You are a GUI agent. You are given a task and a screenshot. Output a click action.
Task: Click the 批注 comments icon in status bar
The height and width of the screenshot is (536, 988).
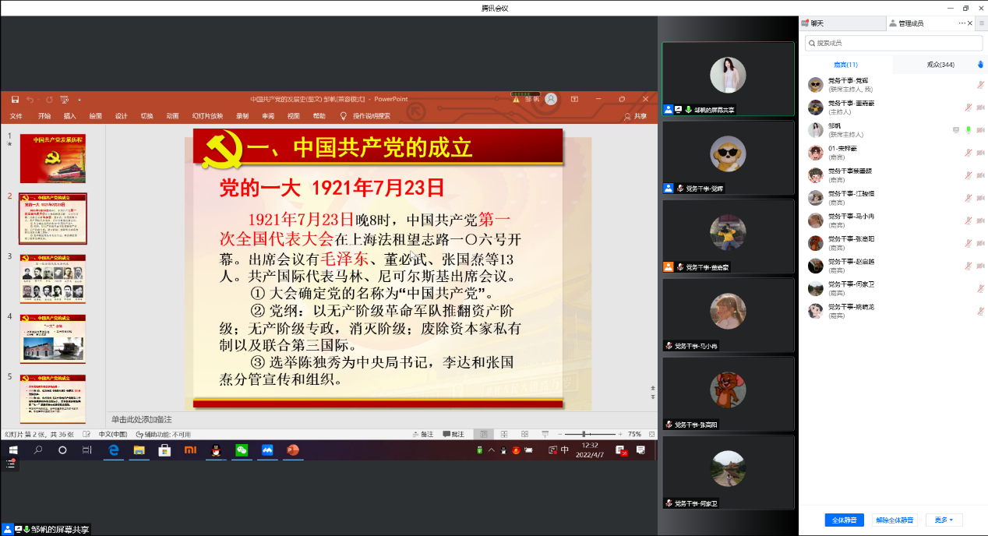453,434
